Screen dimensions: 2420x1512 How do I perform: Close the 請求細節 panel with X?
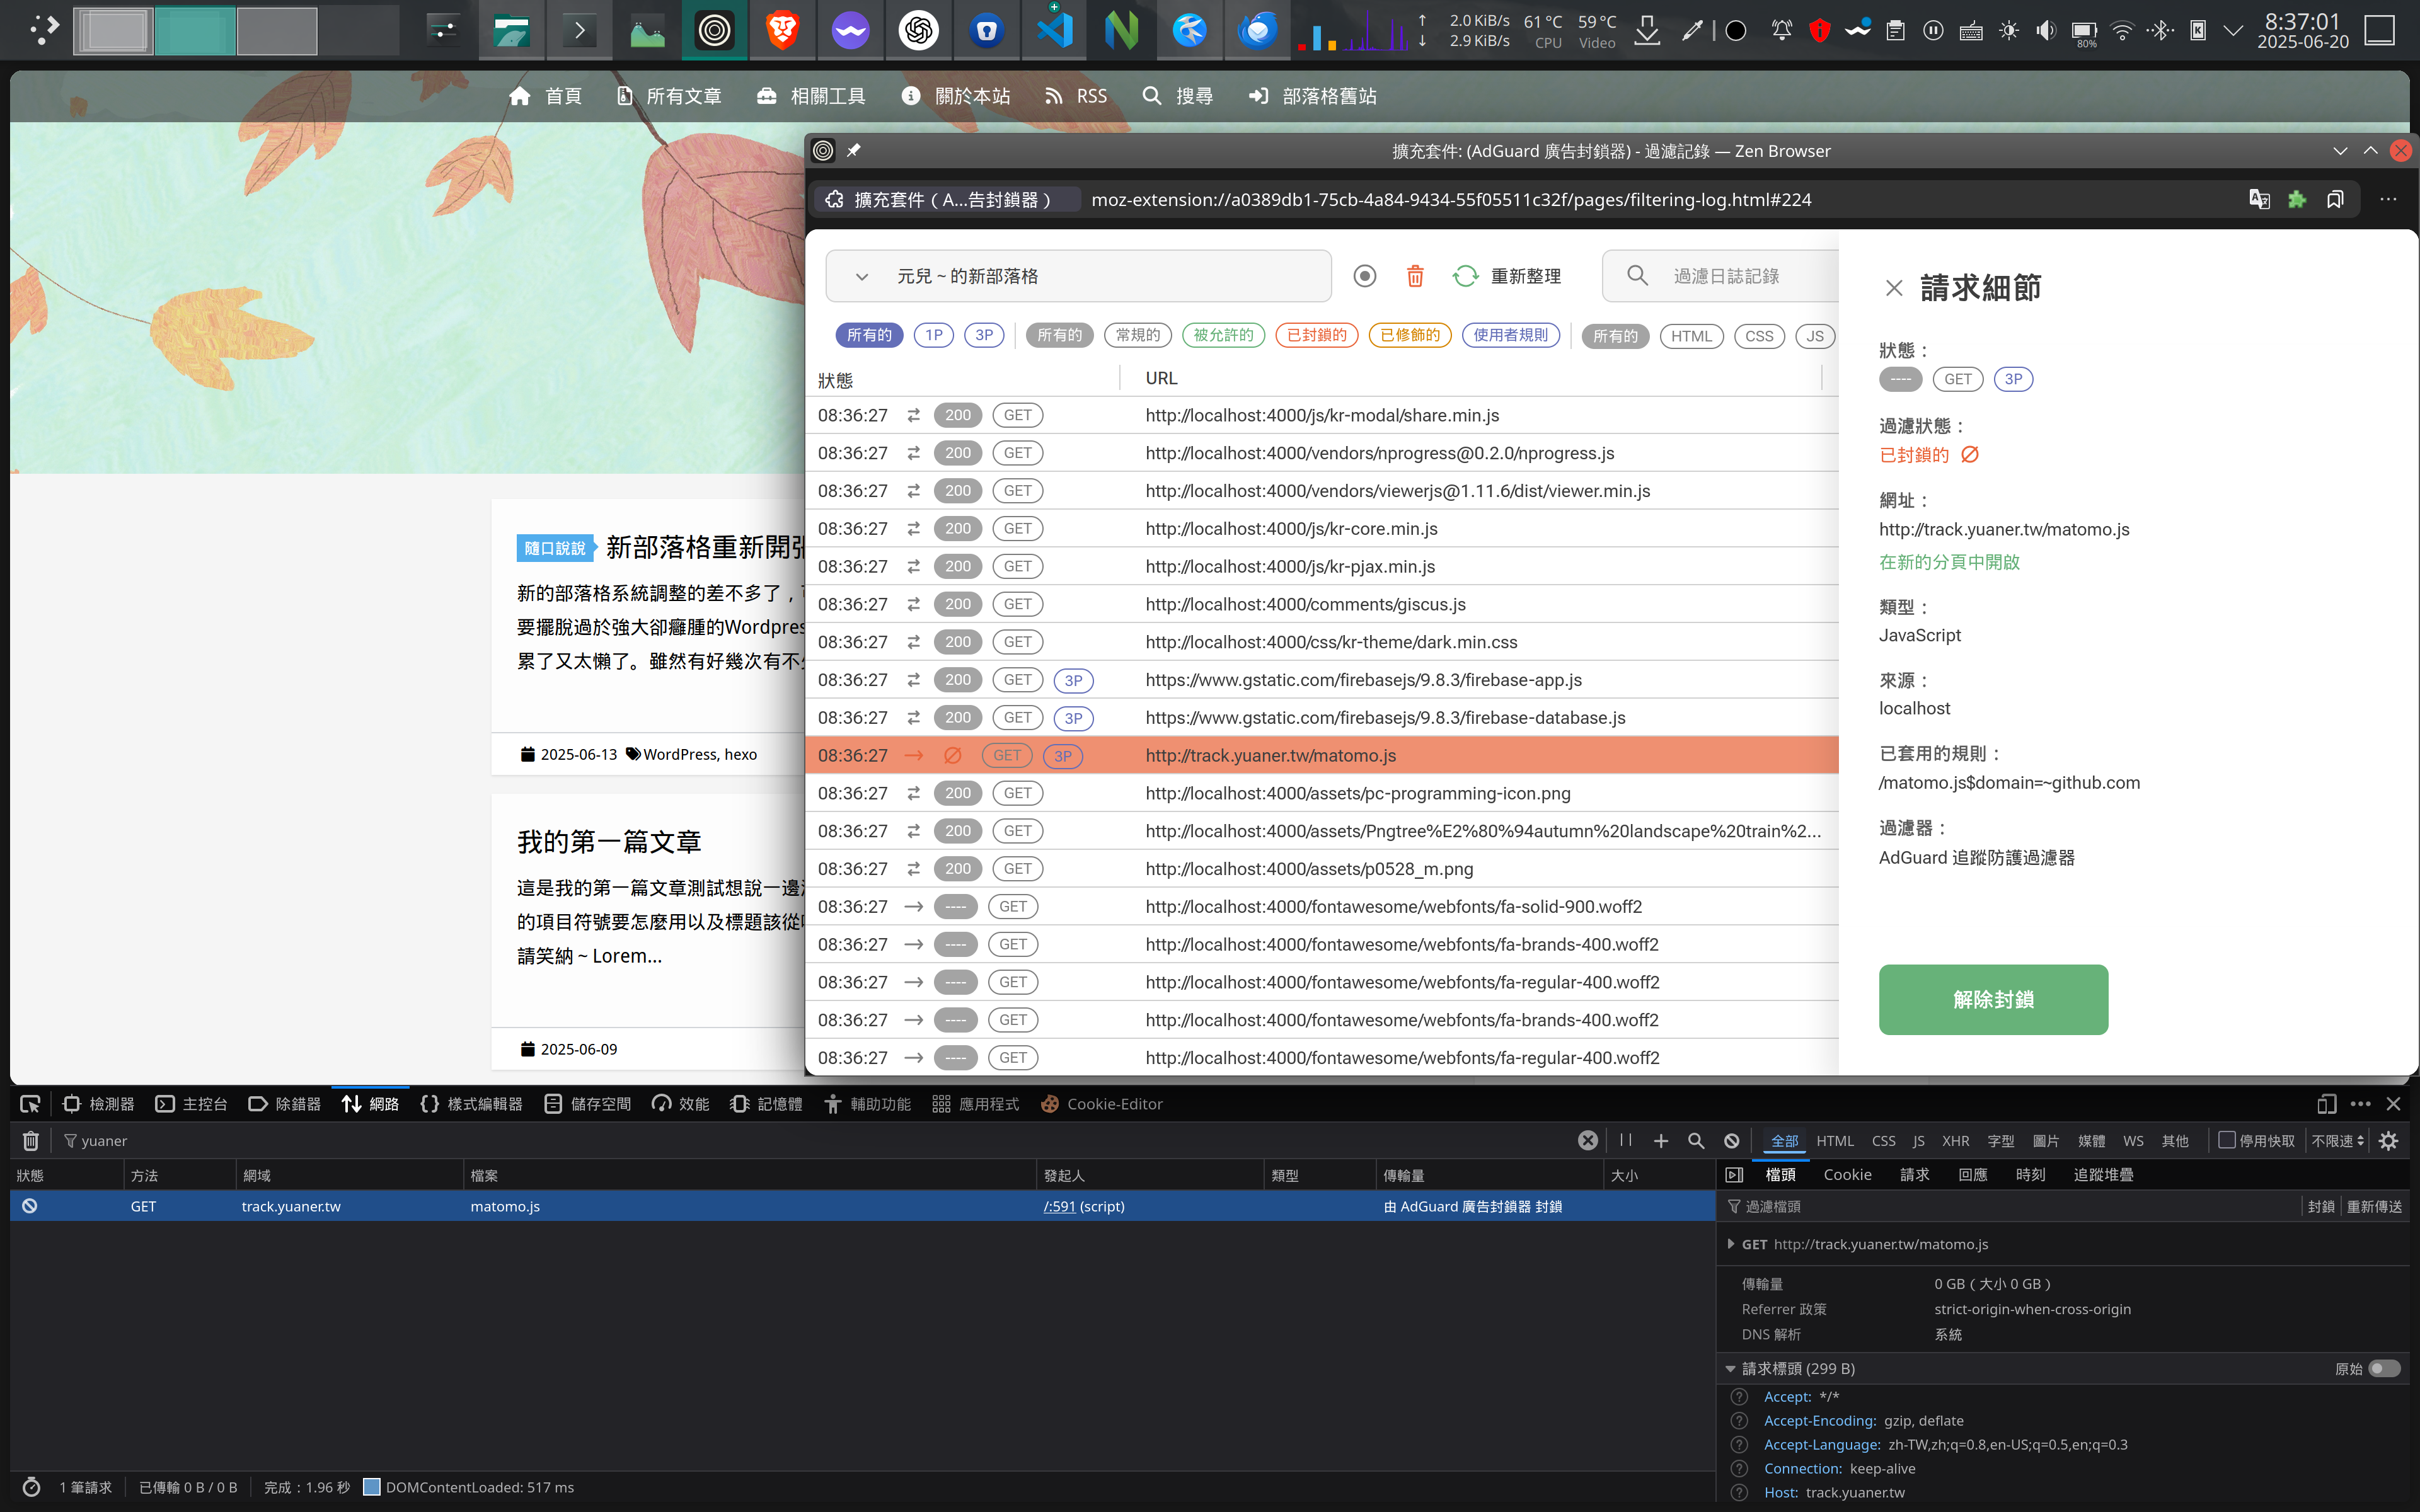coord(1893,288)
